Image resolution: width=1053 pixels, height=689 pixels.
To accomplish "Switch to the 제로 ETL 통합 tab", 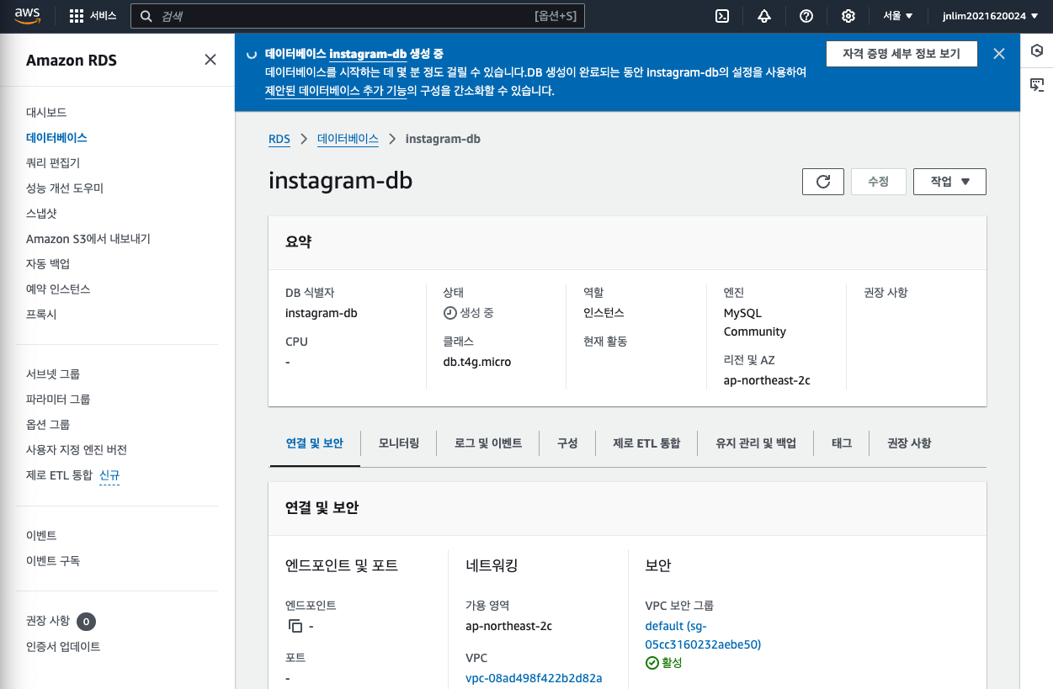I will [646, 443].
